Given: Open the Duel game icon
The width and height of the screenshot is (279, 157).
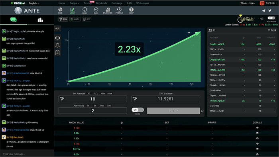Looking at the screenshot, I should 96,10.
